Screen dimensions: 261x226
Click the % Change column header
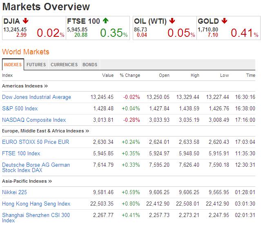pos(130,75)
